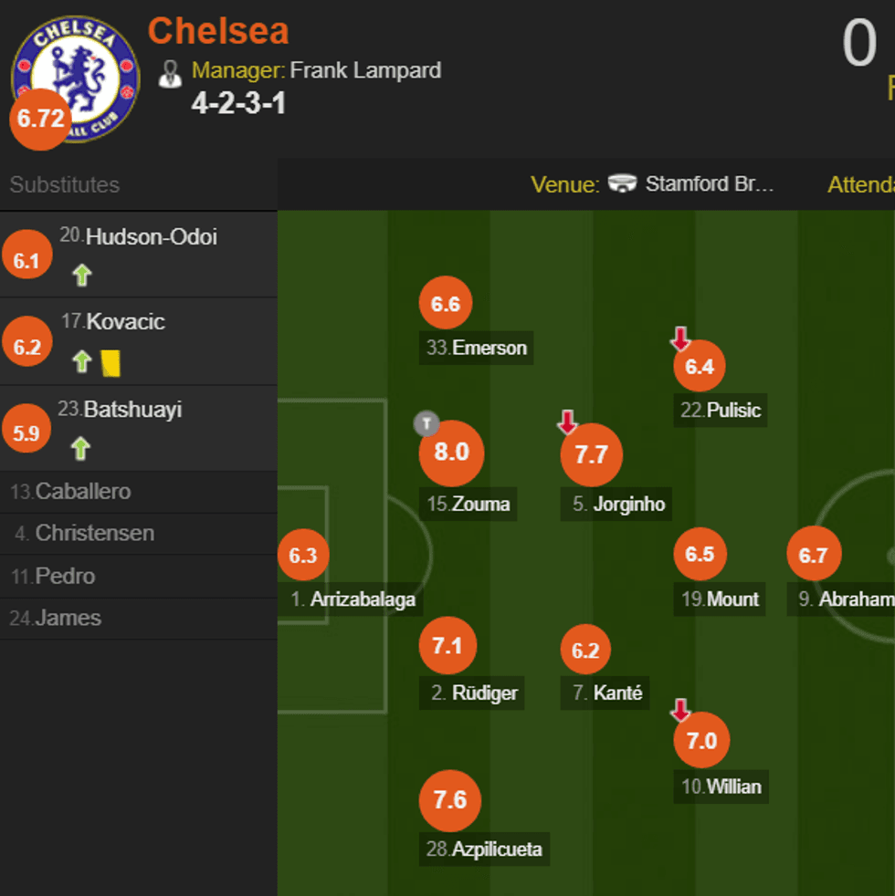Click the manager silhouette icon
Screen dimensions: 895x896
[170, 74]
